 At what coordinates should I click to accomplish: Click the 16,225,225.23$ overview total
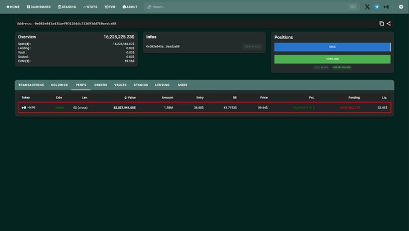[x=119, y=37]
